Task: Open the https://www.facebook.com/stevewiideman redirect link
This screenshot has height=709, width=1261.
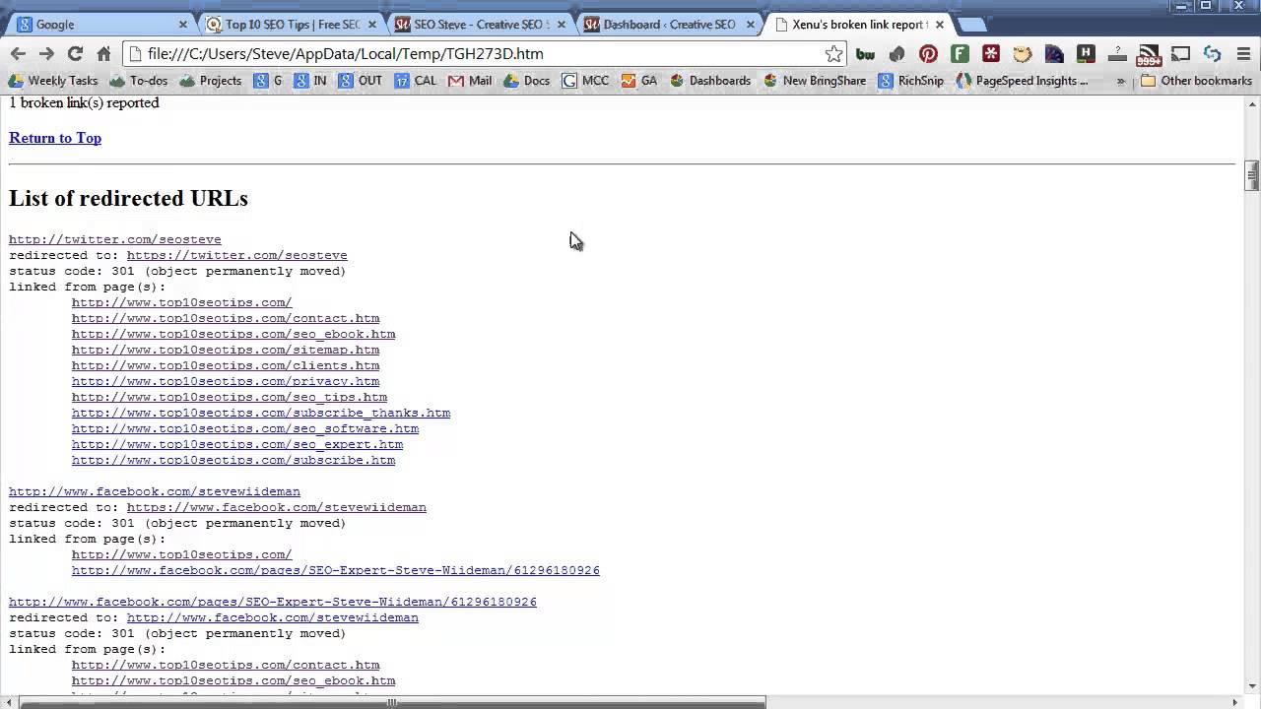Action: pos(277,507)
